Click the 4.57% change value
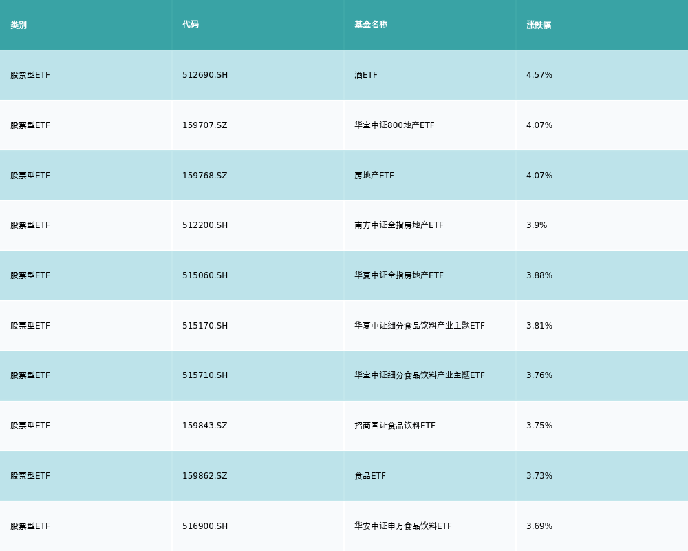This screenshot has width=688, height=551. 539,75
